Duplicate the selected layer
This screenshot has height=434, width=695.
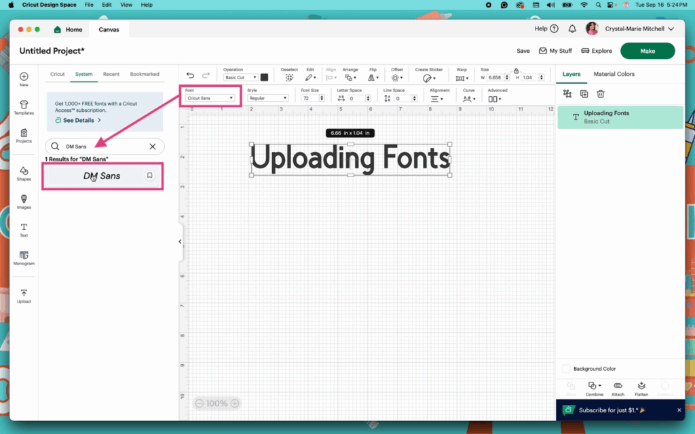(584, 94)
